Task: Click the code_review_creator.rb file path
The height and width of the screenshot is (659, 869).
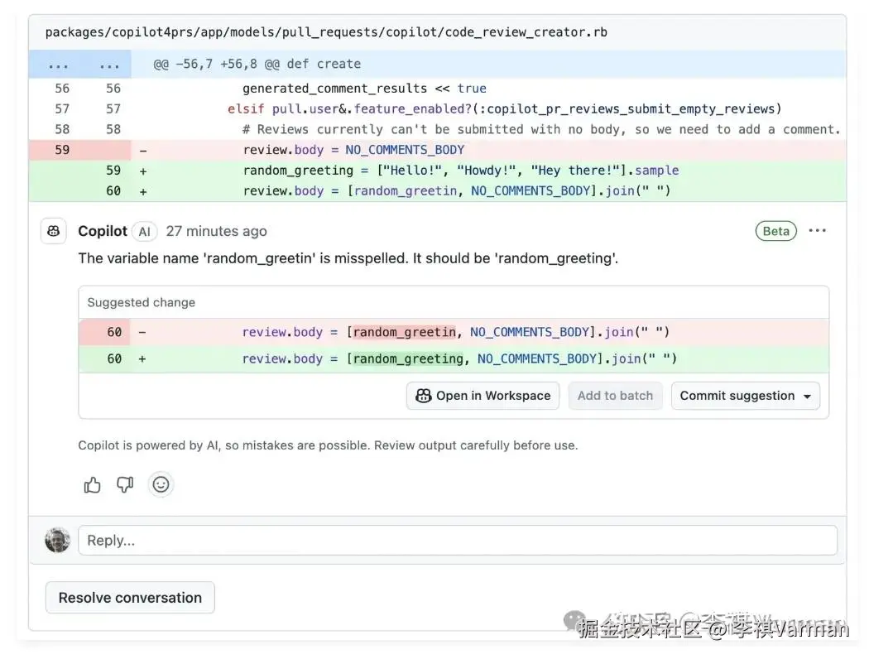Action: click(326, 32)
